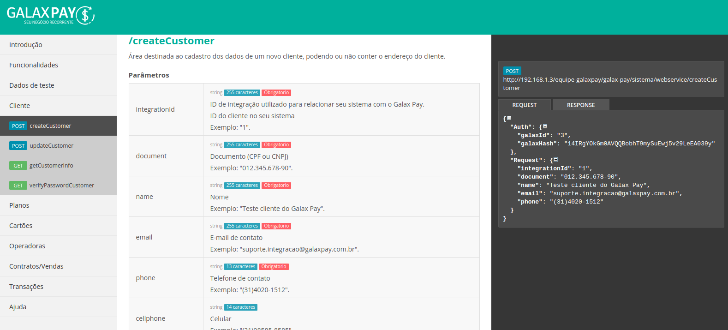Open the Introdução section

pyautogui.click(x=58, y=45)
